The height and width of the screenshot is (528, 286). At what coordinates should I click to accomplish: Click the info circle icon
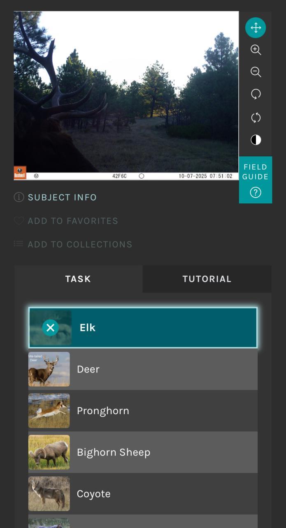tap(19, 197)
